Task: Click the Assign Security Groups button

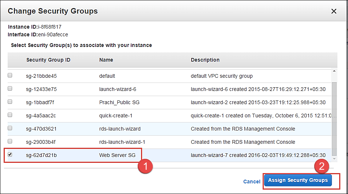Action: pos(298,180)
